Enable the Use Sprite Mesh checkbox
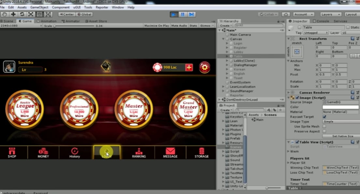360x194 pixels. tap(324, 127)
